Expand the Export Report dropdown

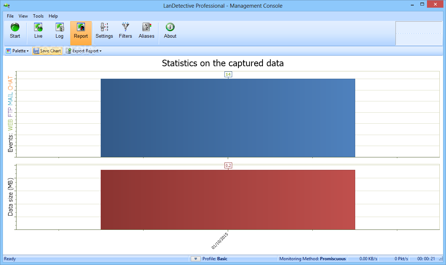[x=83, y=51]
